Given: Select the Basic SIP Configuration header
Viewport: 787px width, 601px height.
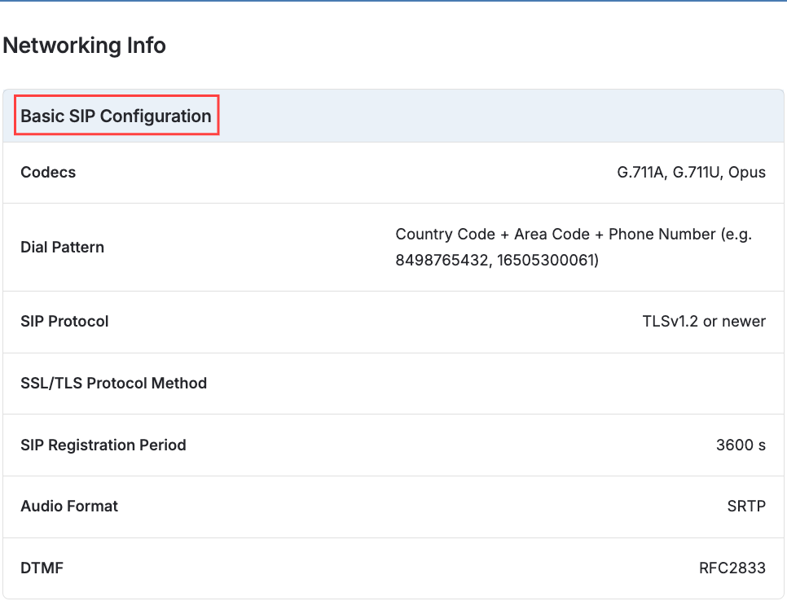Looking at the screenshot, I should pos(116,116).
